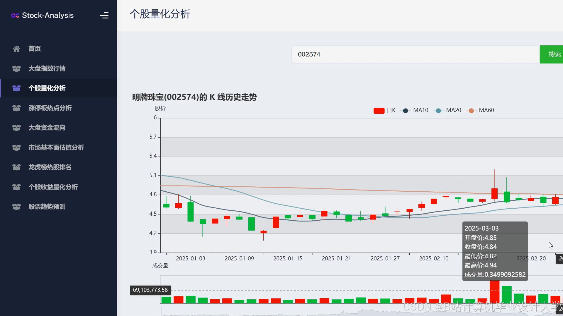Toggle the 日K legend series
This screenshot has width=563, height=316.
pos(384,110)
